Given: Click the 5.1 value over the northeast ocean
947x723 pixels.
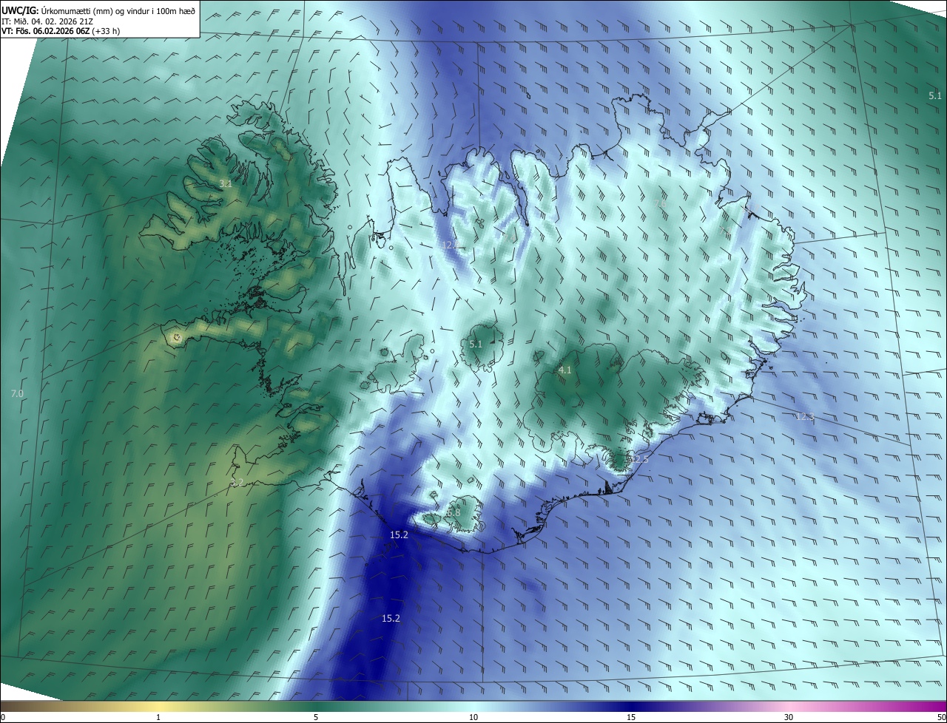Looking at the screenshot, I should (x=935, y=95).
